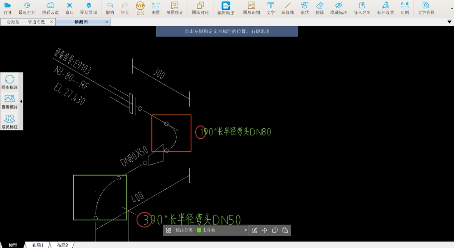Toggle 隐藏标注 hide annotations

tap(338, 8)
